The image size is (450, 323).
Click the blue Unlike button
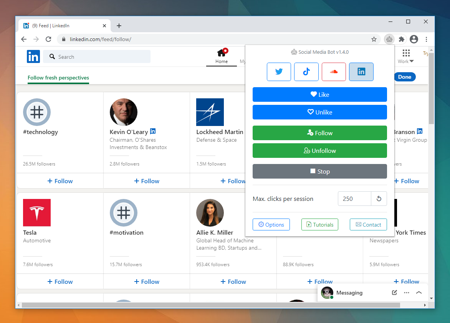[320, 112]
